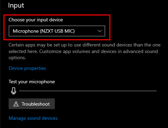Screen dimensions: 168x128
Task: Click the left end of the microphone level bar
Action: click(x=20, y=91)
